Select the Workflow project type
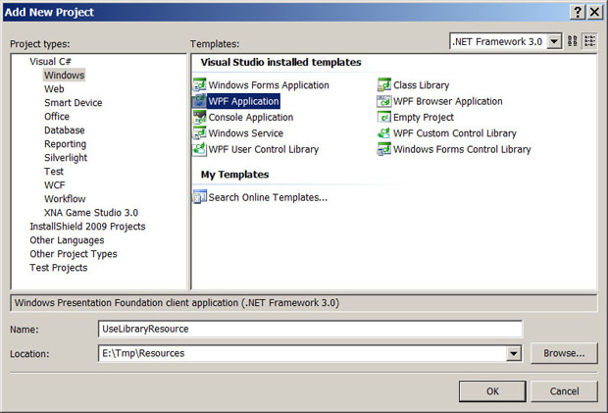The width and height of the screenshot is (608, 413). click(65, 199)
